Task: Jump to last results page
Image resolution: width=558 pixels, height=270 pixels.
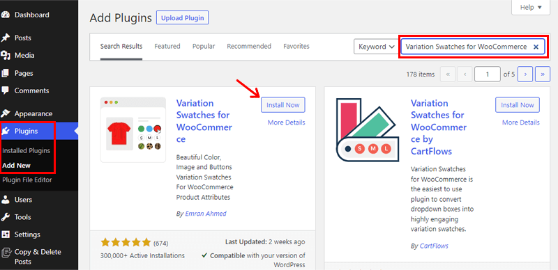Action: (543, 74)
